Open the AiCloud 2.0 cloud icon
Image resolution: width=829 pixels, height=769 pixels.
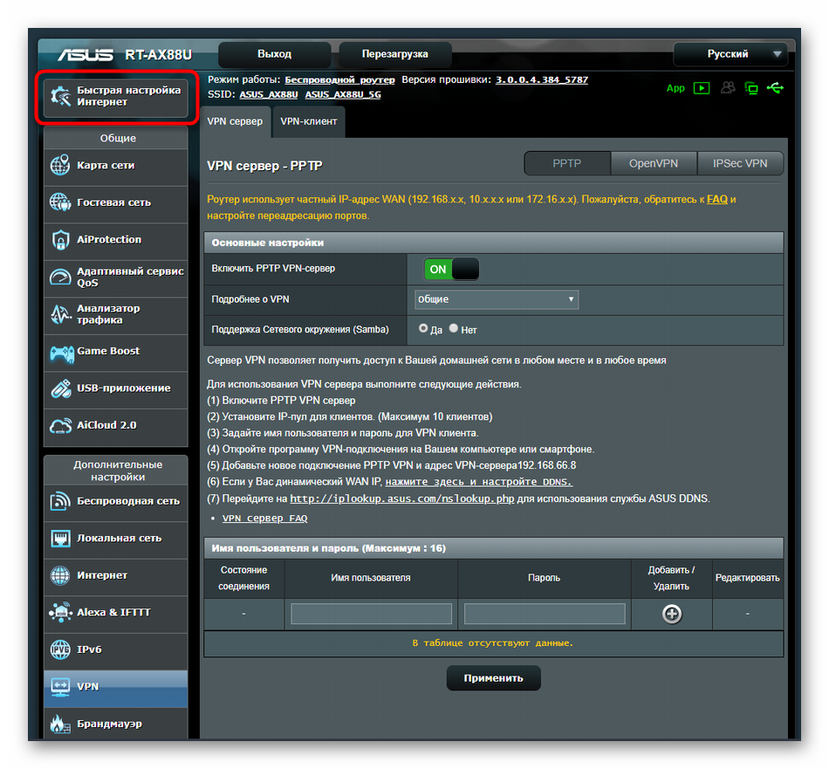click(60, 425)
